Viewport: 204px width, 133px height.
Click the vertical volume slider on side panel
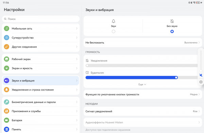point(201,61)
